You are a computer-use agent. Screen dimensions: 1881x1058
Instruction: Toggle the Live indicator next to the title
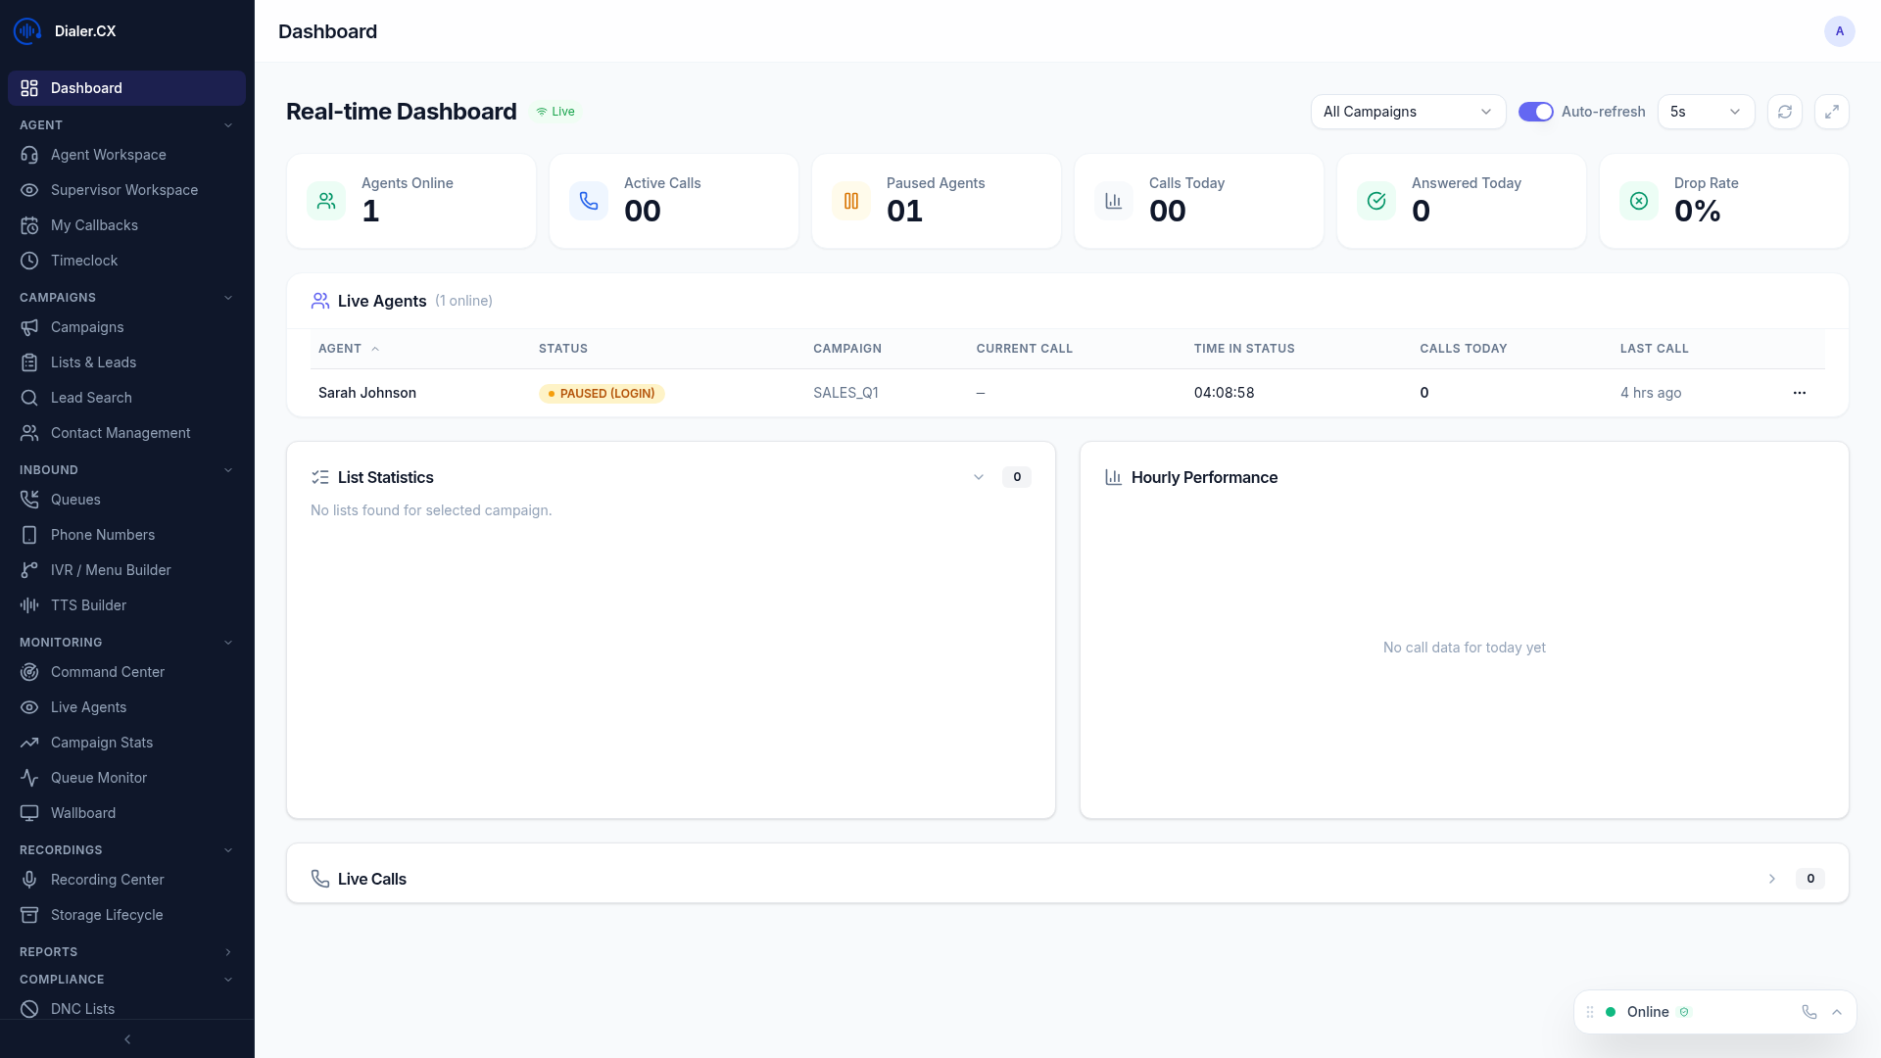(x=555, y=112)
